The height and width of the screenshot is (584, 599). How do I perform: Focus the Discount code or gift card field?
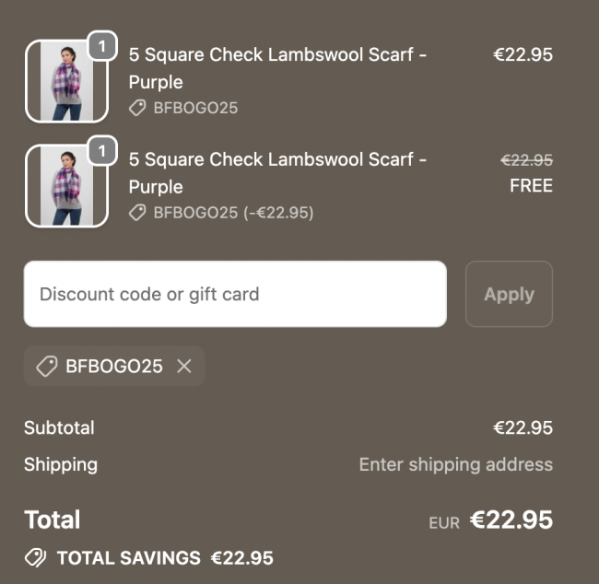tap(235, 294)
